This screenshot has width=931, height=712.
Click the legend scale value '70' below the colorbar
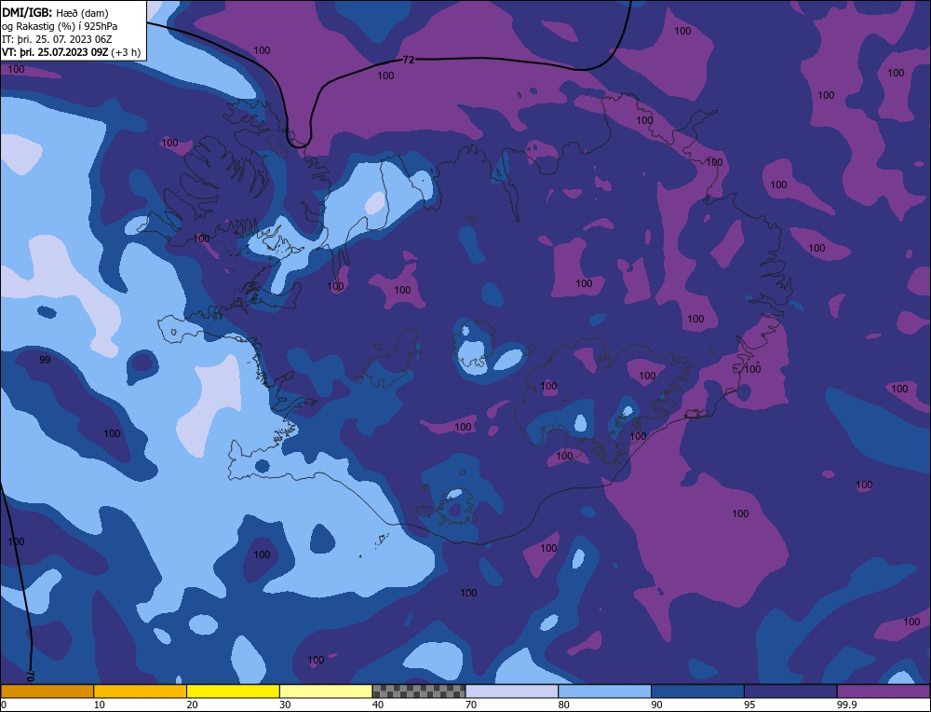pos(471,705)
